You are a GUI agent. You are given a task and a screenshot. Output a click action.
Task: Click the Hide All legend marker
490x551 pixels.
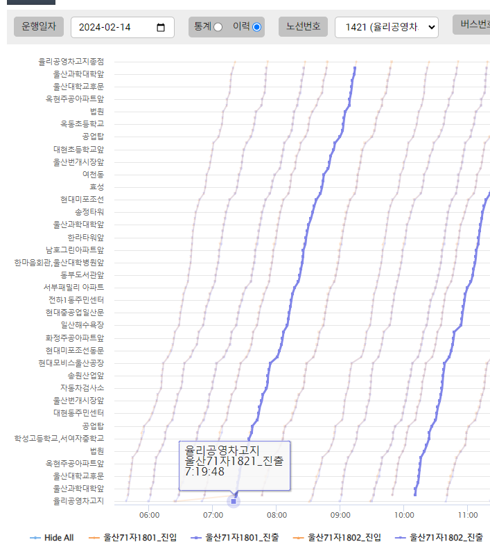pyautogui.click(x=36, y=537)
